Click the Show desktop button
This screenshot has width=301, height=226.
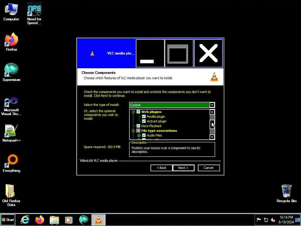(298, 220)
